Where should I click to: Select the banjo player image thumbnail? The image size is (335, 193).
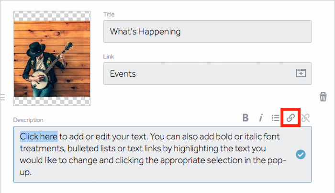[x=52, y=58]
